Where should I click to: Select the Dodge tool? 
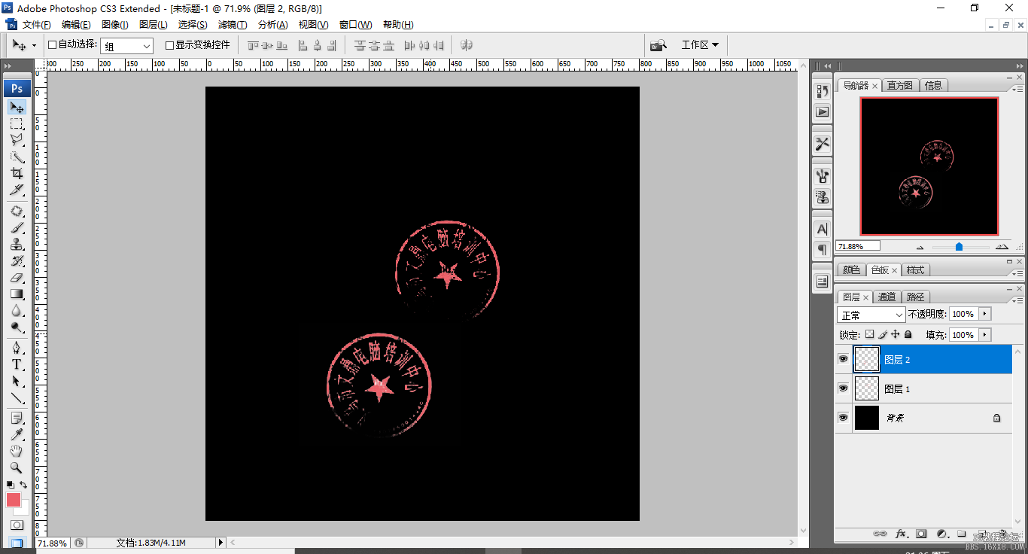click(17, 327)
